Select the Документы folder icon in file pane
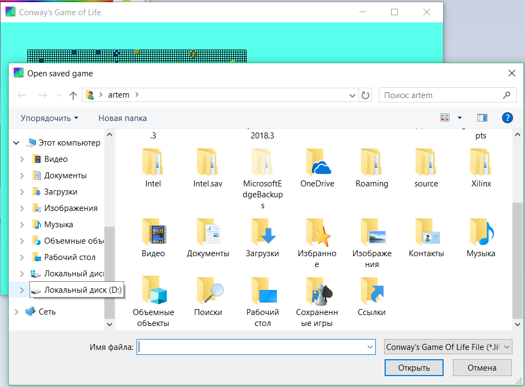Image resolution: width=525 pixels, height=387 pixels. point(209,232)
